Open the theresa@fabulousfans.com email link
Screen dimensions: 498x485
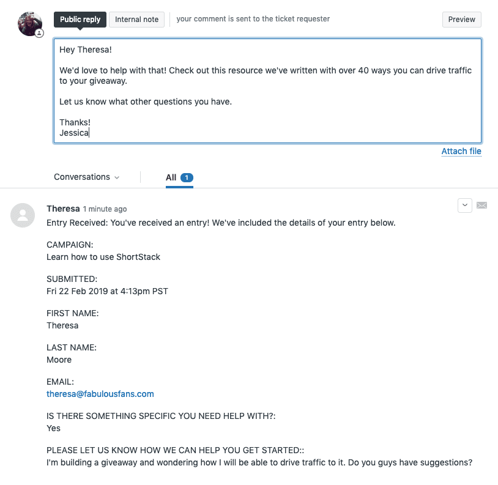click(x=100, y=394)
